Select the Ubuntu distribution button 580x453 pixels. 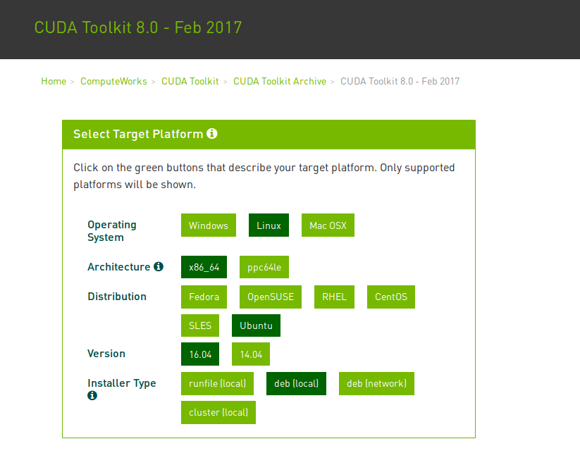(x=257, y=325)
